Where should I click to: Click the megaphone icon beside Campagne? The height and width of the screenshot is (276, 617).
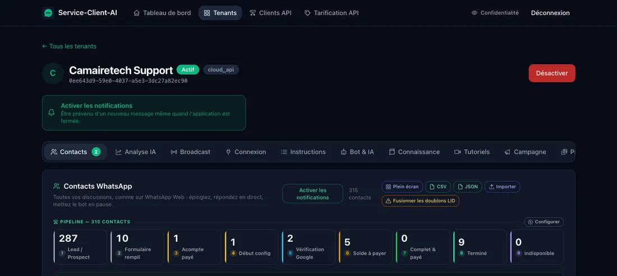[x=508, y=152]
